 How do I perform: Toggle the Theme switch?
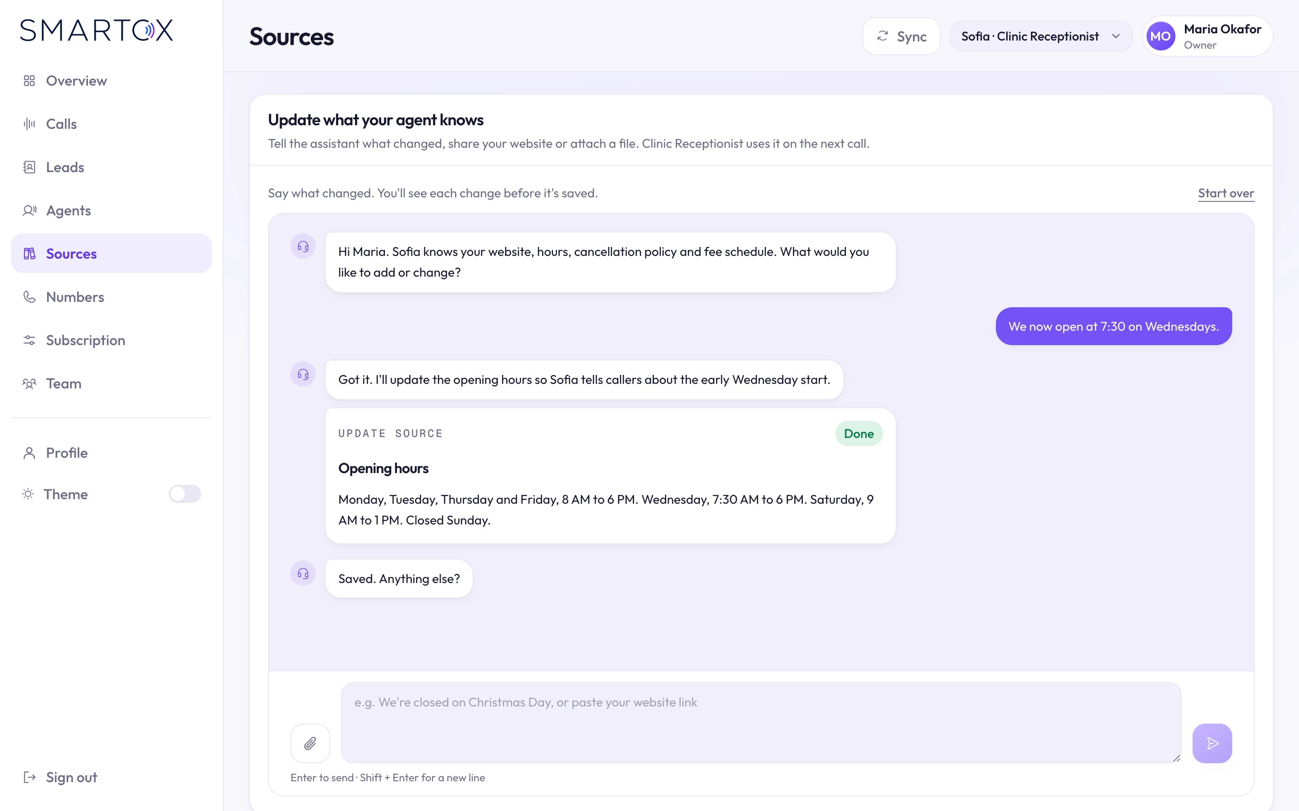pyautogui.click(x=184, y=494)
